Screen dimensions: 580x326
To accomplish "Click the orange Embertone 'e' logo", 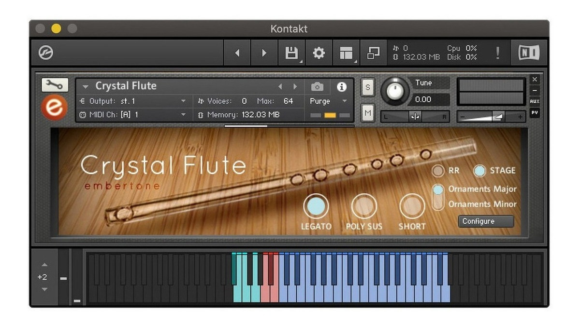I will [54, 107].
